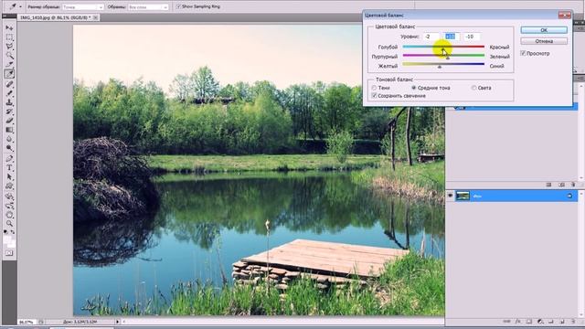
Task: Select the Path Selection arrow tool
Action: point(9,176)
